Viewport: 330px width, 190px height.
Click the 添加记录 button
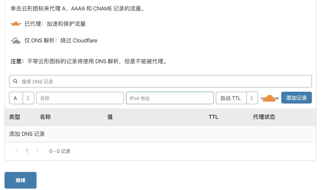pyautogui.click(x=296, y=98)
